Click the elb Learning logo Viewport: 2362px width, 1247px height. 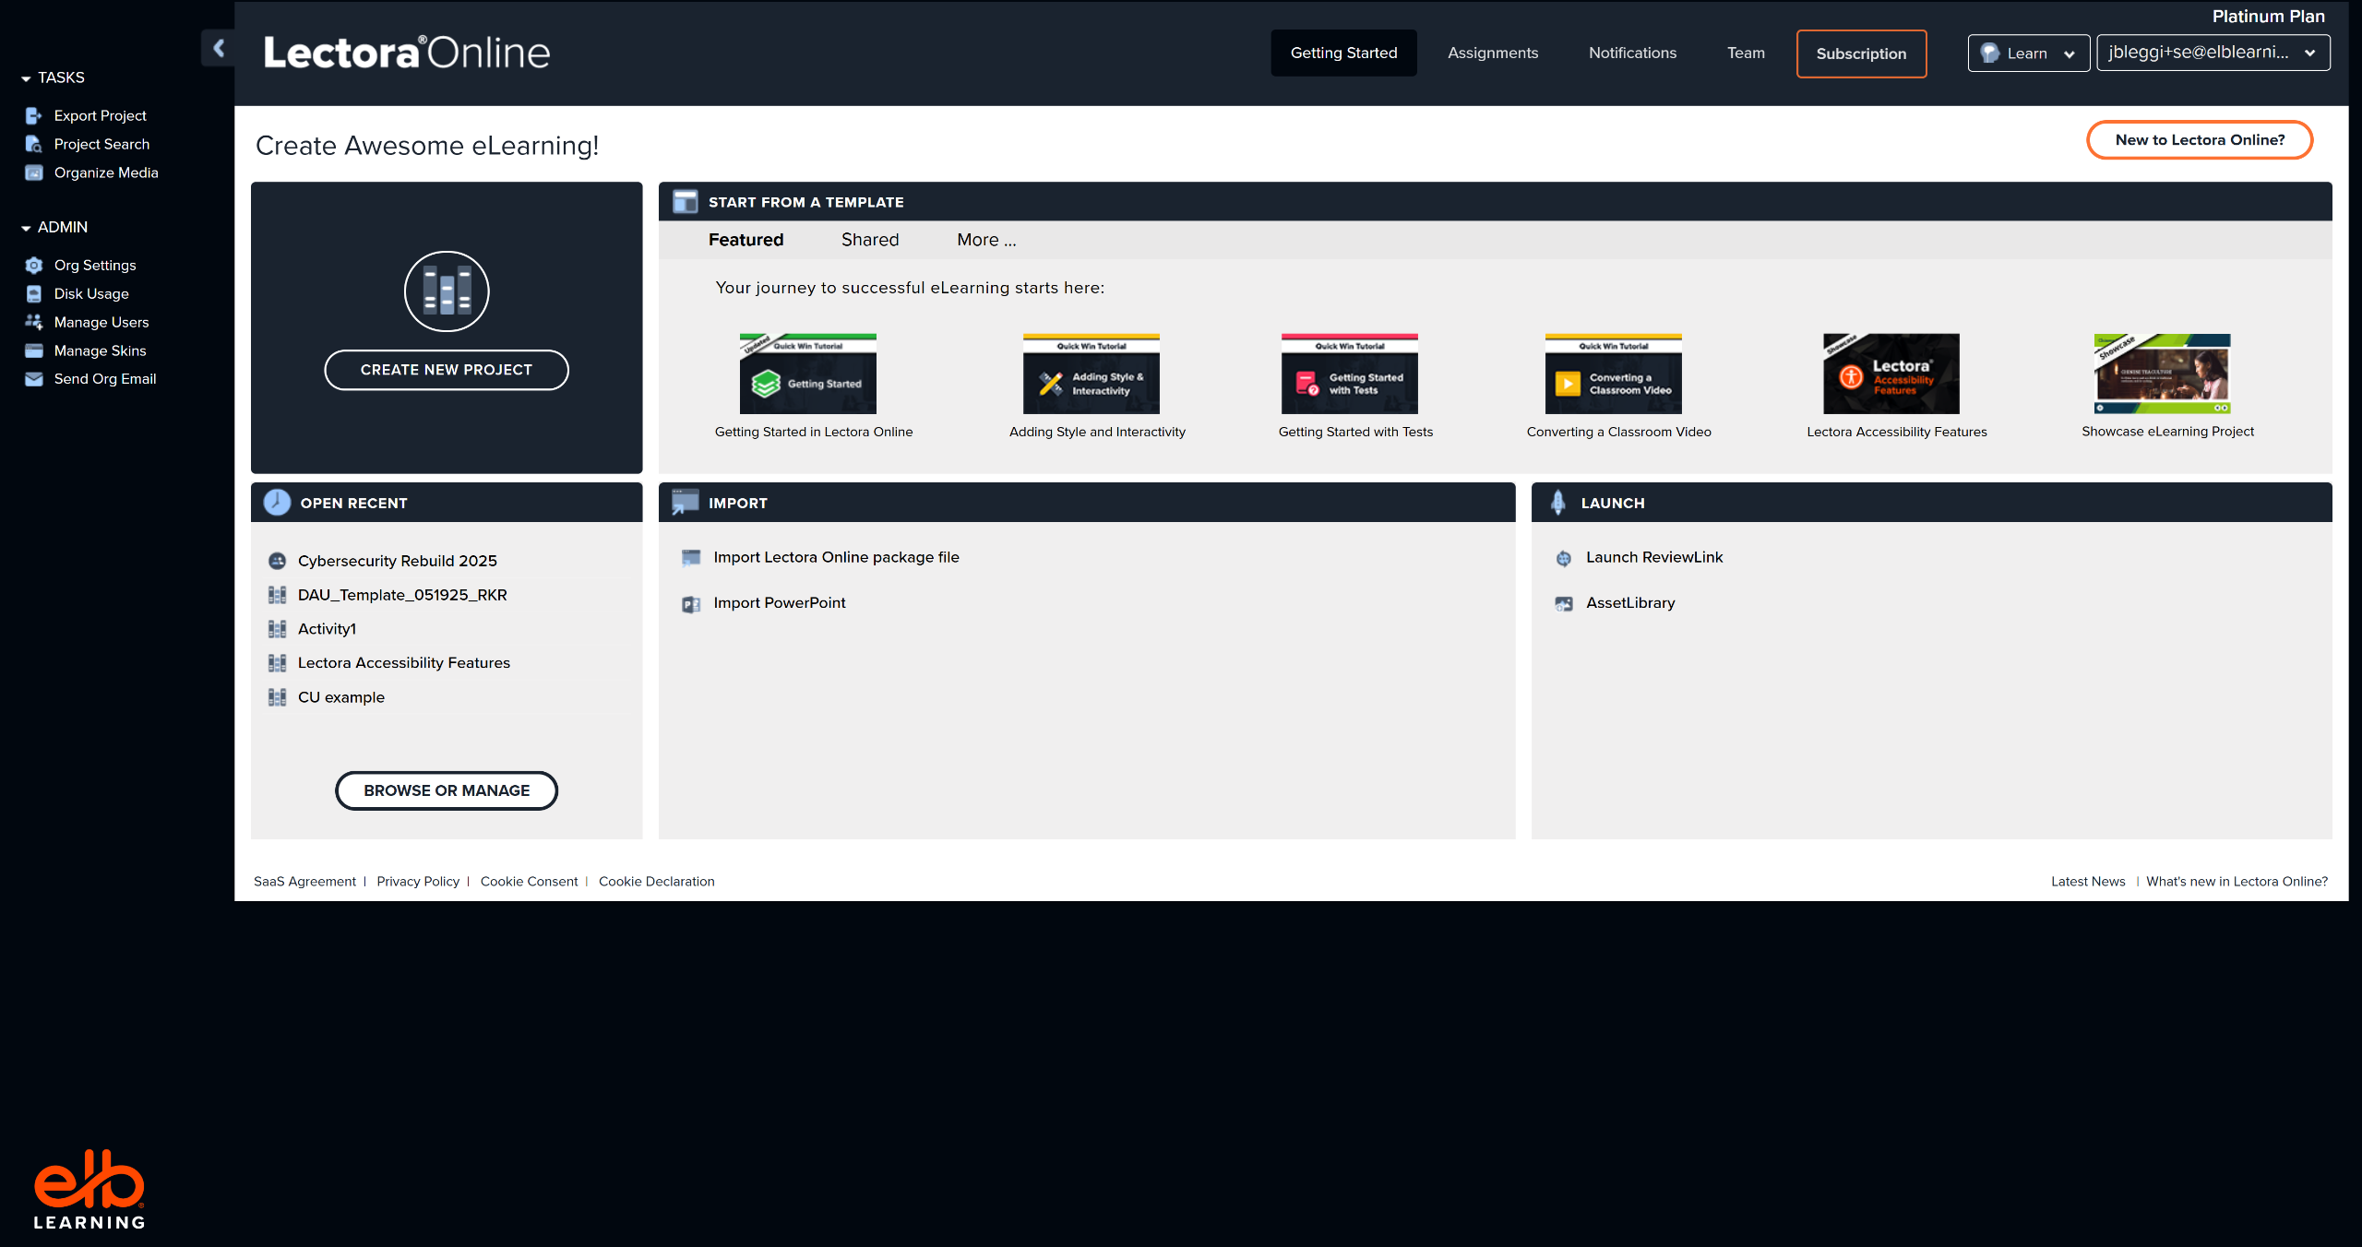(x=89, y=1190)
